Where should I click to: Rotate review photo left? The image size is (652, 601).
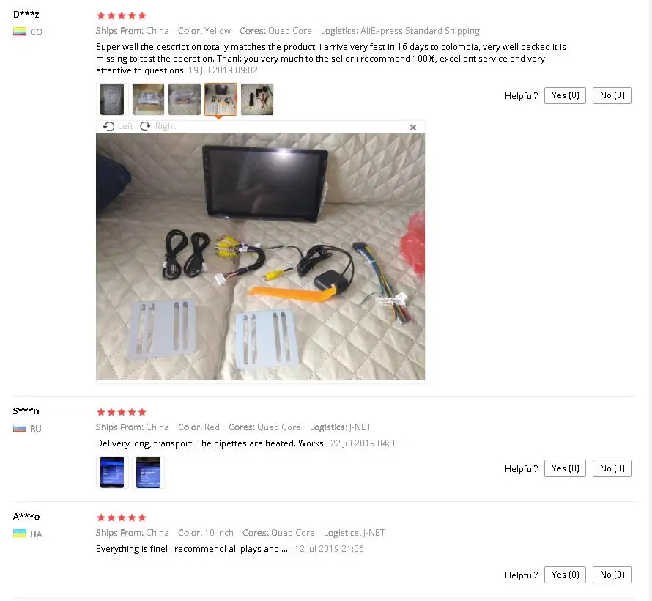point(118,126)
